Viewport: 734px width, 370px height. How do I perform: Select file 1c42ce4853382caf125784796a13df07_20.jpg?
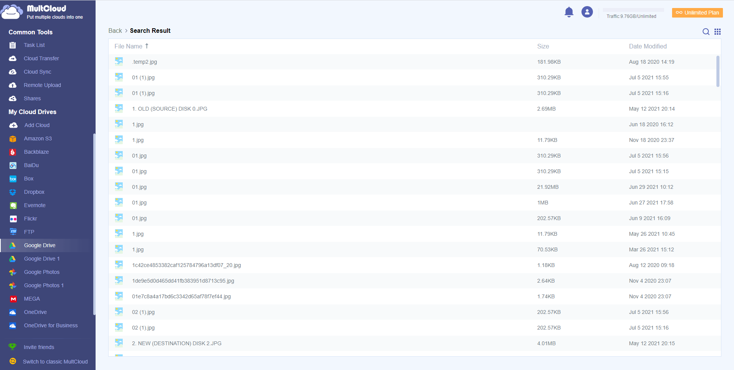click(x=414, y=265)
